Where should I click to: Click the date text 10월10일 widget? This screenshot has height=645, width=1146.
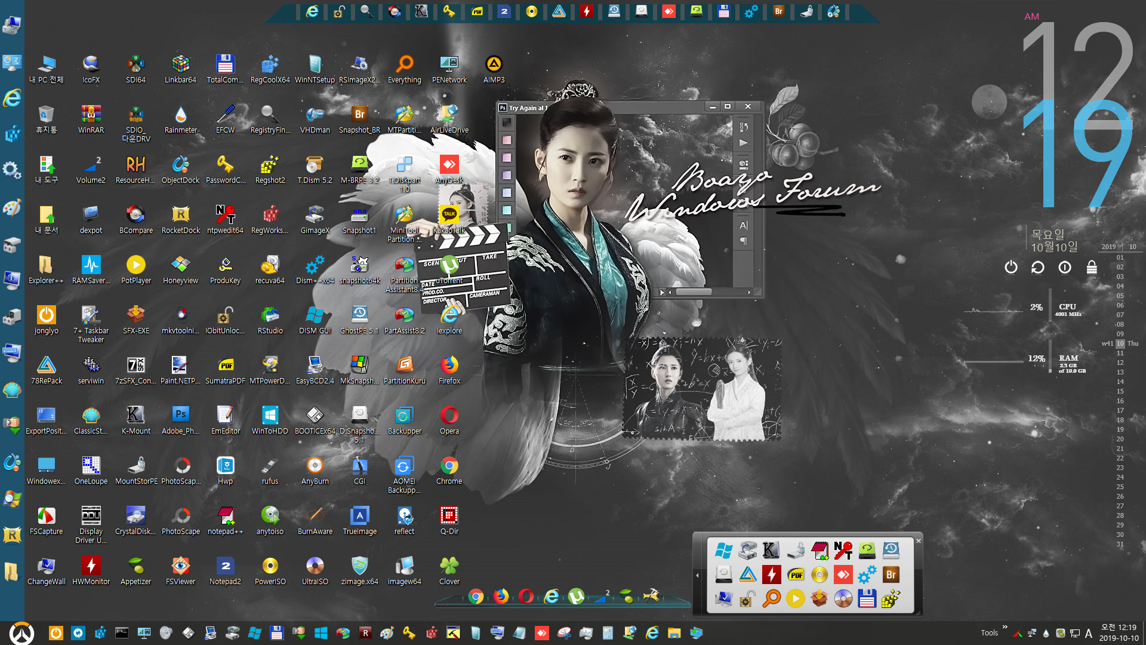click(x=1055, y=247)
